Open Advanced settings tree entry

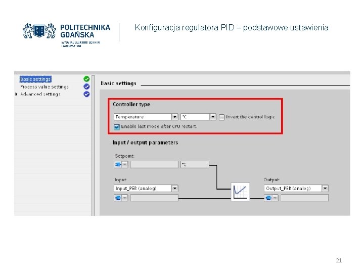40,94
